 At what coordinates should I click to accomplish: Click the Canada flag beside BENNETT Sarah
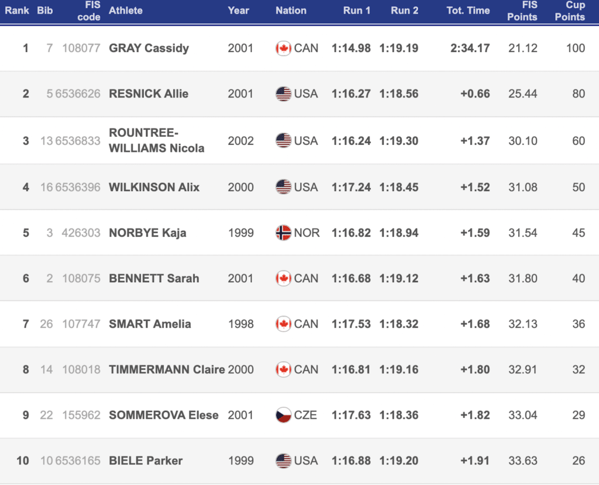[283, 279]
